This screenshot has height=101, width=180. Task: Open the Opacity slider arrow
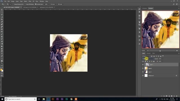(163, 59)
